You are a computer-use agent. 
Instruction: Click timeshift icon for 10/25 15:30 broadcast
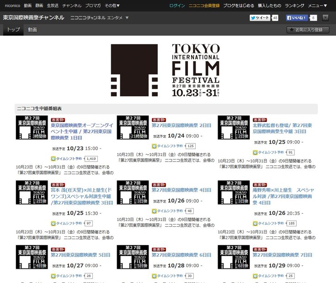click(x=53, y=224)
